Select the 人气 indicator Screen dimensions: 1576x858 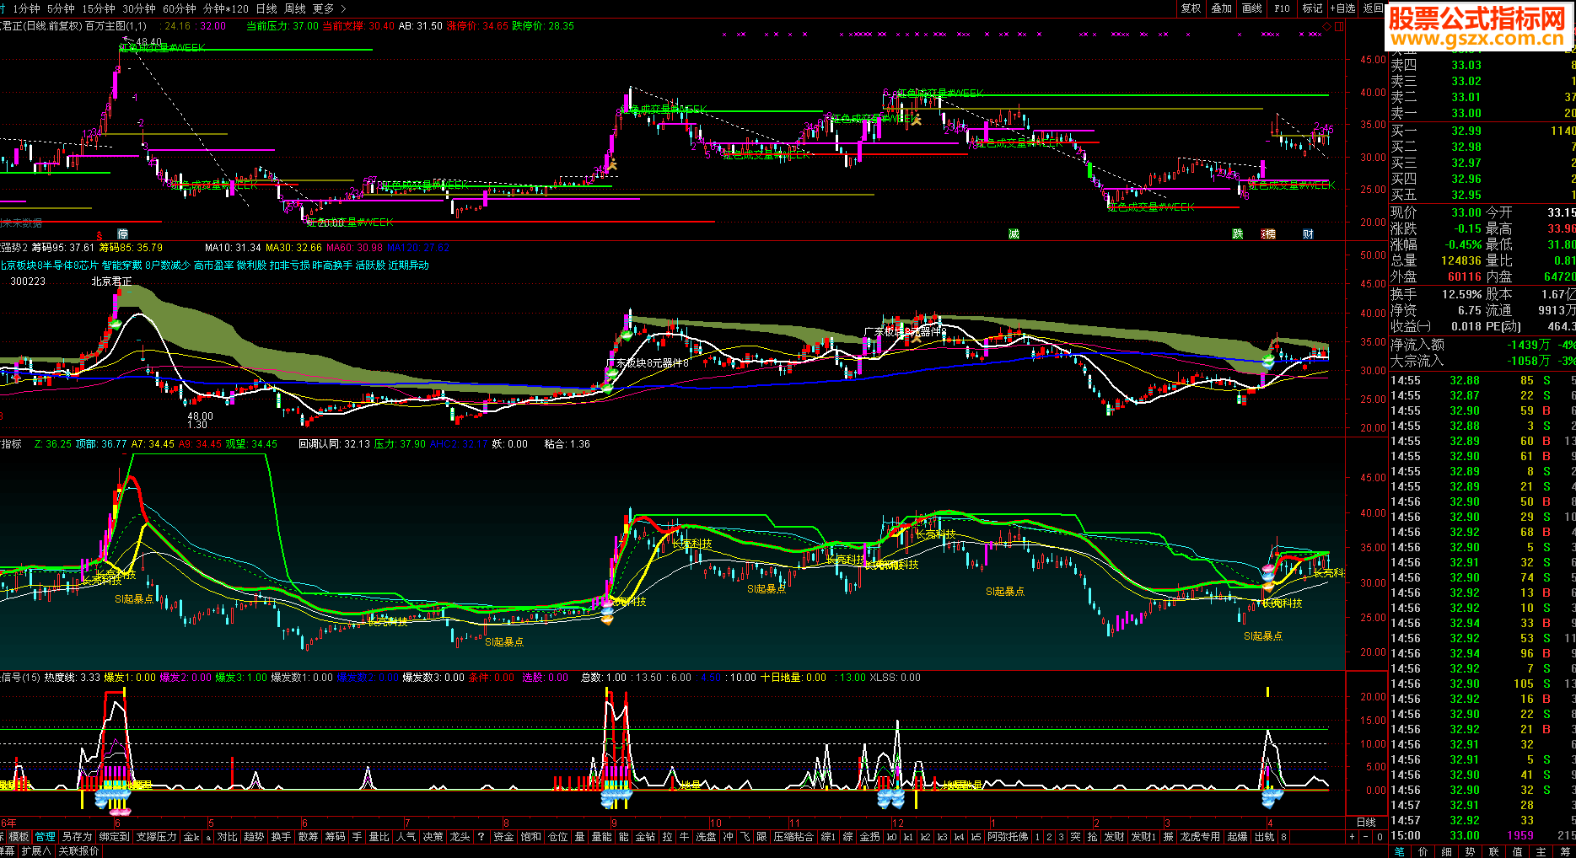point(406,837)
